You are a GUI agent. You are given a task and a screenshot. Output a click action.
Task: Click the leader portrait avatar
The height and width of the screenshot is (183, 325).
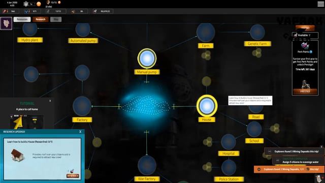(x=6, y=23)
